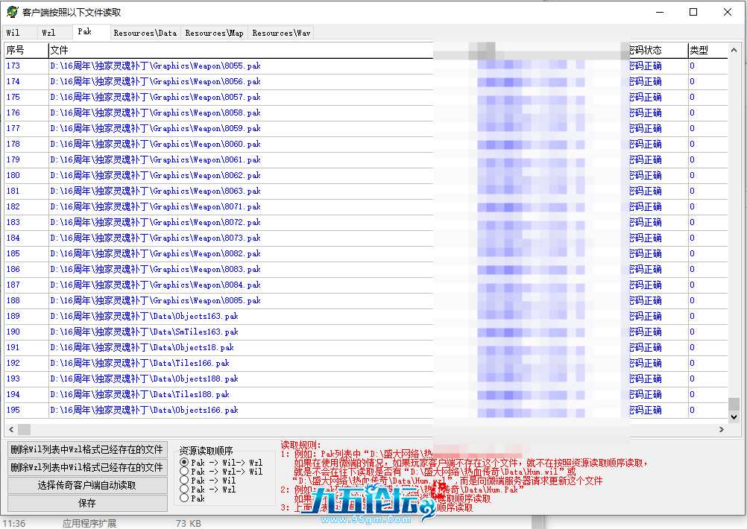The height and width of the screenshot is (529, 747).
Task: Click the 删除Wil列表中Wzl格式已经存在的文件 button
Action: 87,449
